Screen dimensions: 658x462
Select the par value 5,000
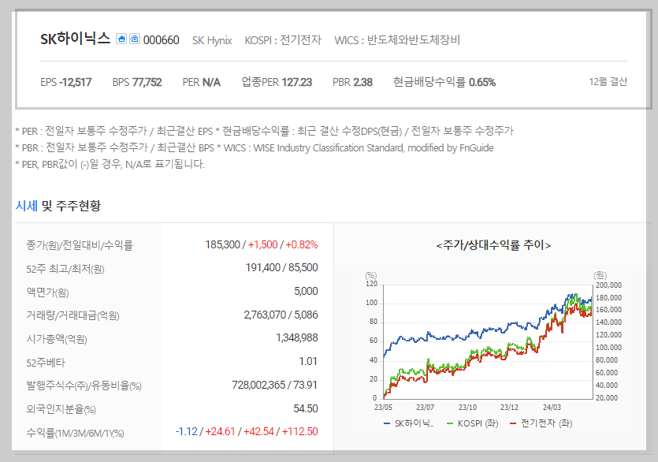(x=306, y=291)
